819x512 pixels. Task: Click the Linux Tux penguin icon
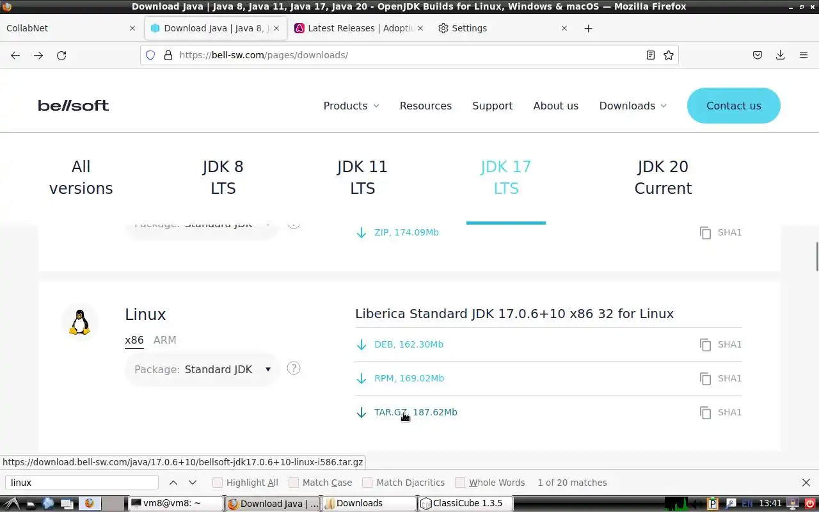pos(80,323)
